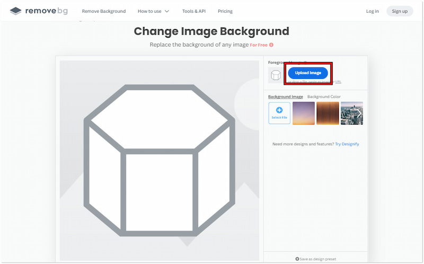Show next backgrounds with the right arrow
This screenshot has width=424, height=264.
pyautogui.click(x=359, y=113)
